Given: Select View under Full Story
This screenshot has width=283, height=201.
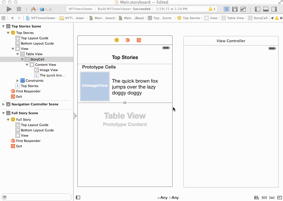Looking at the screenshot, I should (x=22, y=135).
